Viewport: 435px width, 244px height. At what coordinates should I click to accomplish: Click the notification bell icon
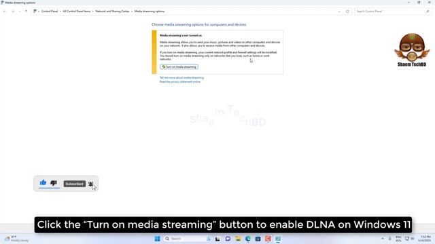(x=90, y=184)
